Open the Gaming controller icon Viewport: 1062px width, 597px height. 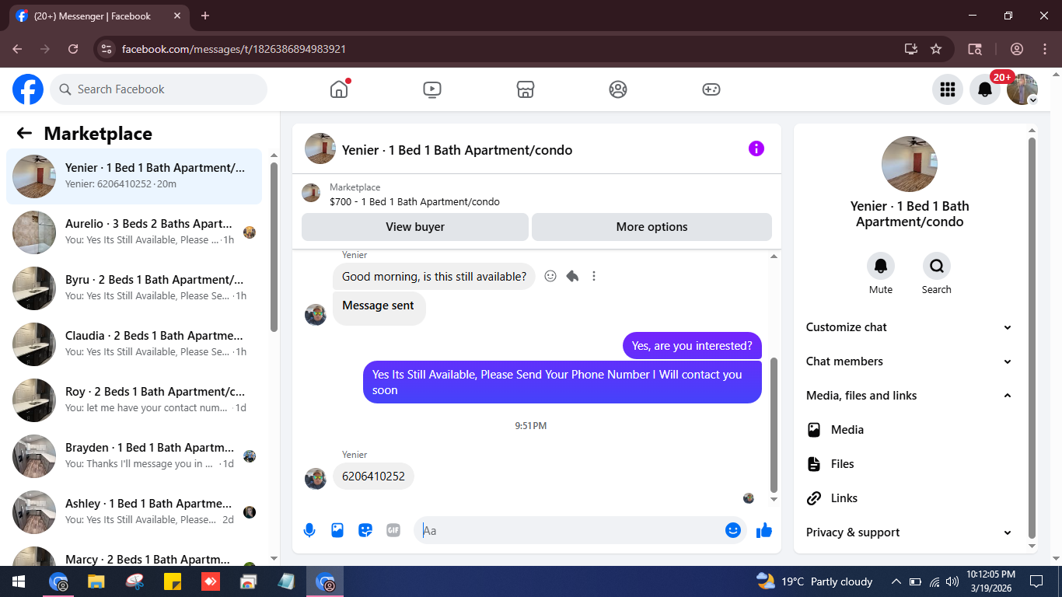pos(711,89)
